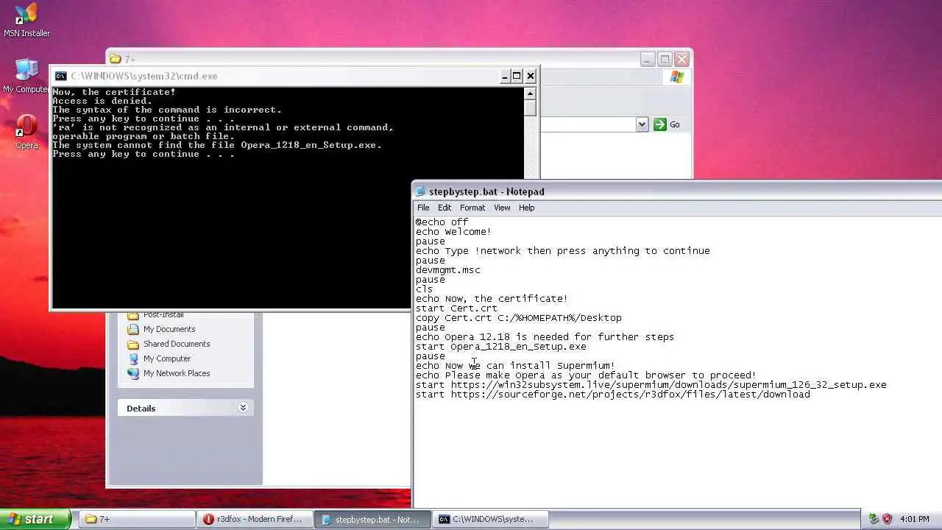The height and width of the screenshot is (530, 942).
Task: Close the cmd.exe window
Action: pos(530,76)
